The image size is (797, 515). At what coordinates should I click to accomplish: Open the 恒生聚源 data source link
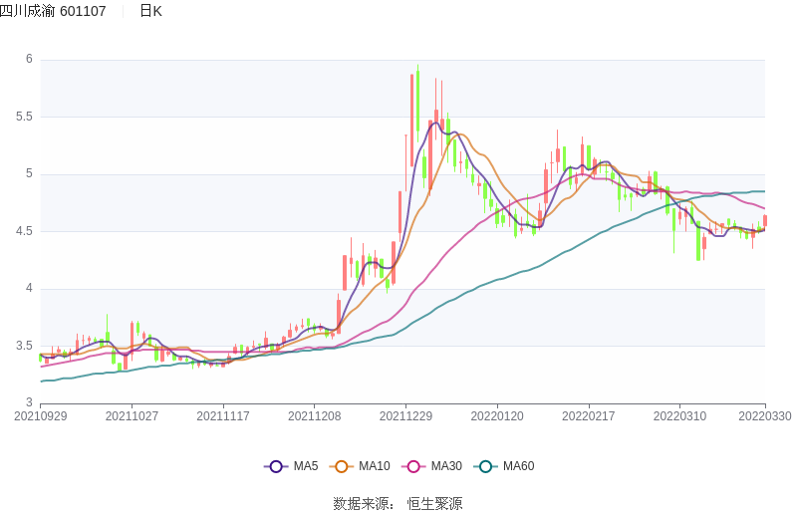pyautogui.click(x=434, y=504)
